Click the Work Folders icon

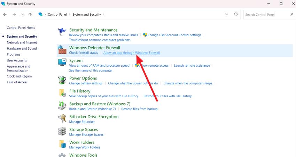coord(62,144)
